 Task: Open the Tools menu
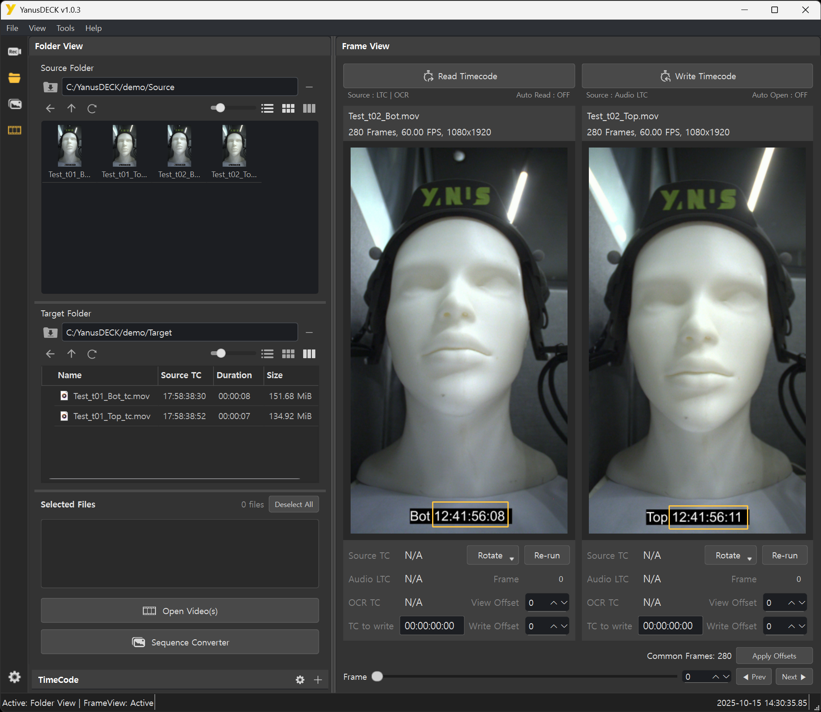tap(65, 28)
